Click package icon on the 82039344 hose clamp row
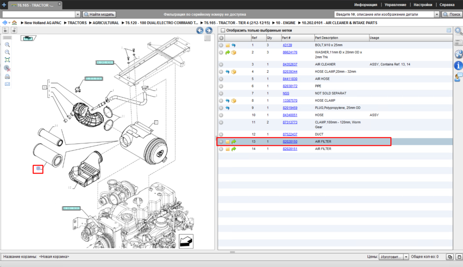The image size is (463, 267). click(x=233, y=72)
